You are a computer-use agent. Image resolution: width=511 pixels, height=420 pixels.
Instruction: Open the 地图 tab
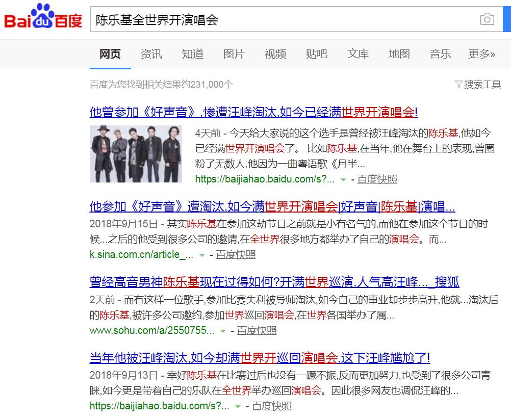pos(399,54)
